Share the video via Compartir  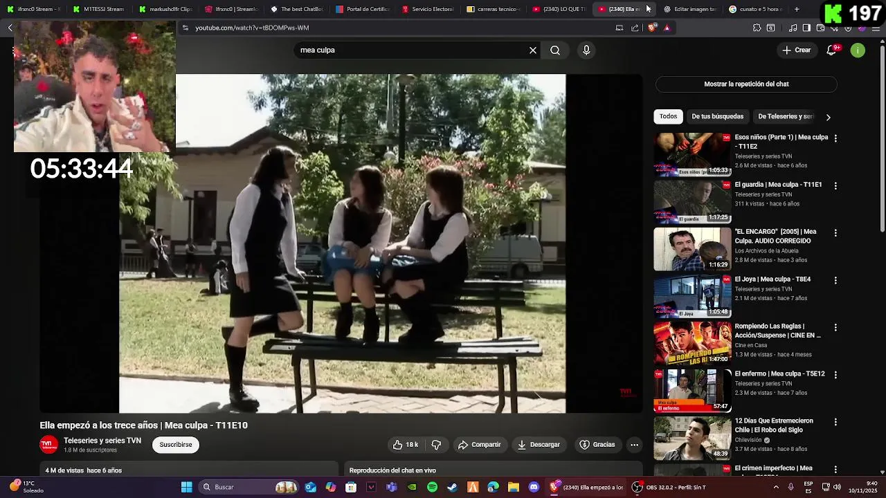tap(479, 445)
